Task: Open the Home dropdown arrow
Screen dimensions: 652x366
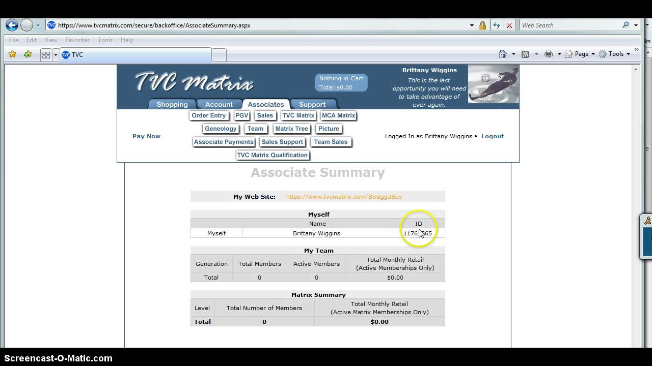Action: coord(513,54)
